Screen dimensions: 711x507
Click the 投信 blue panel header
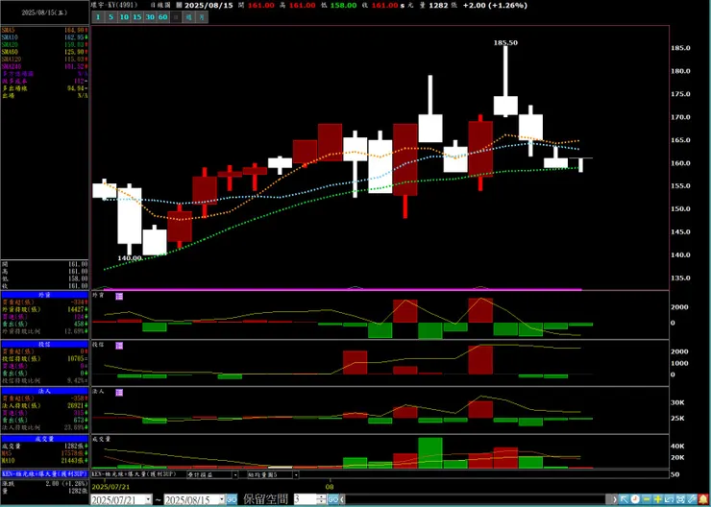pos(44,345)
